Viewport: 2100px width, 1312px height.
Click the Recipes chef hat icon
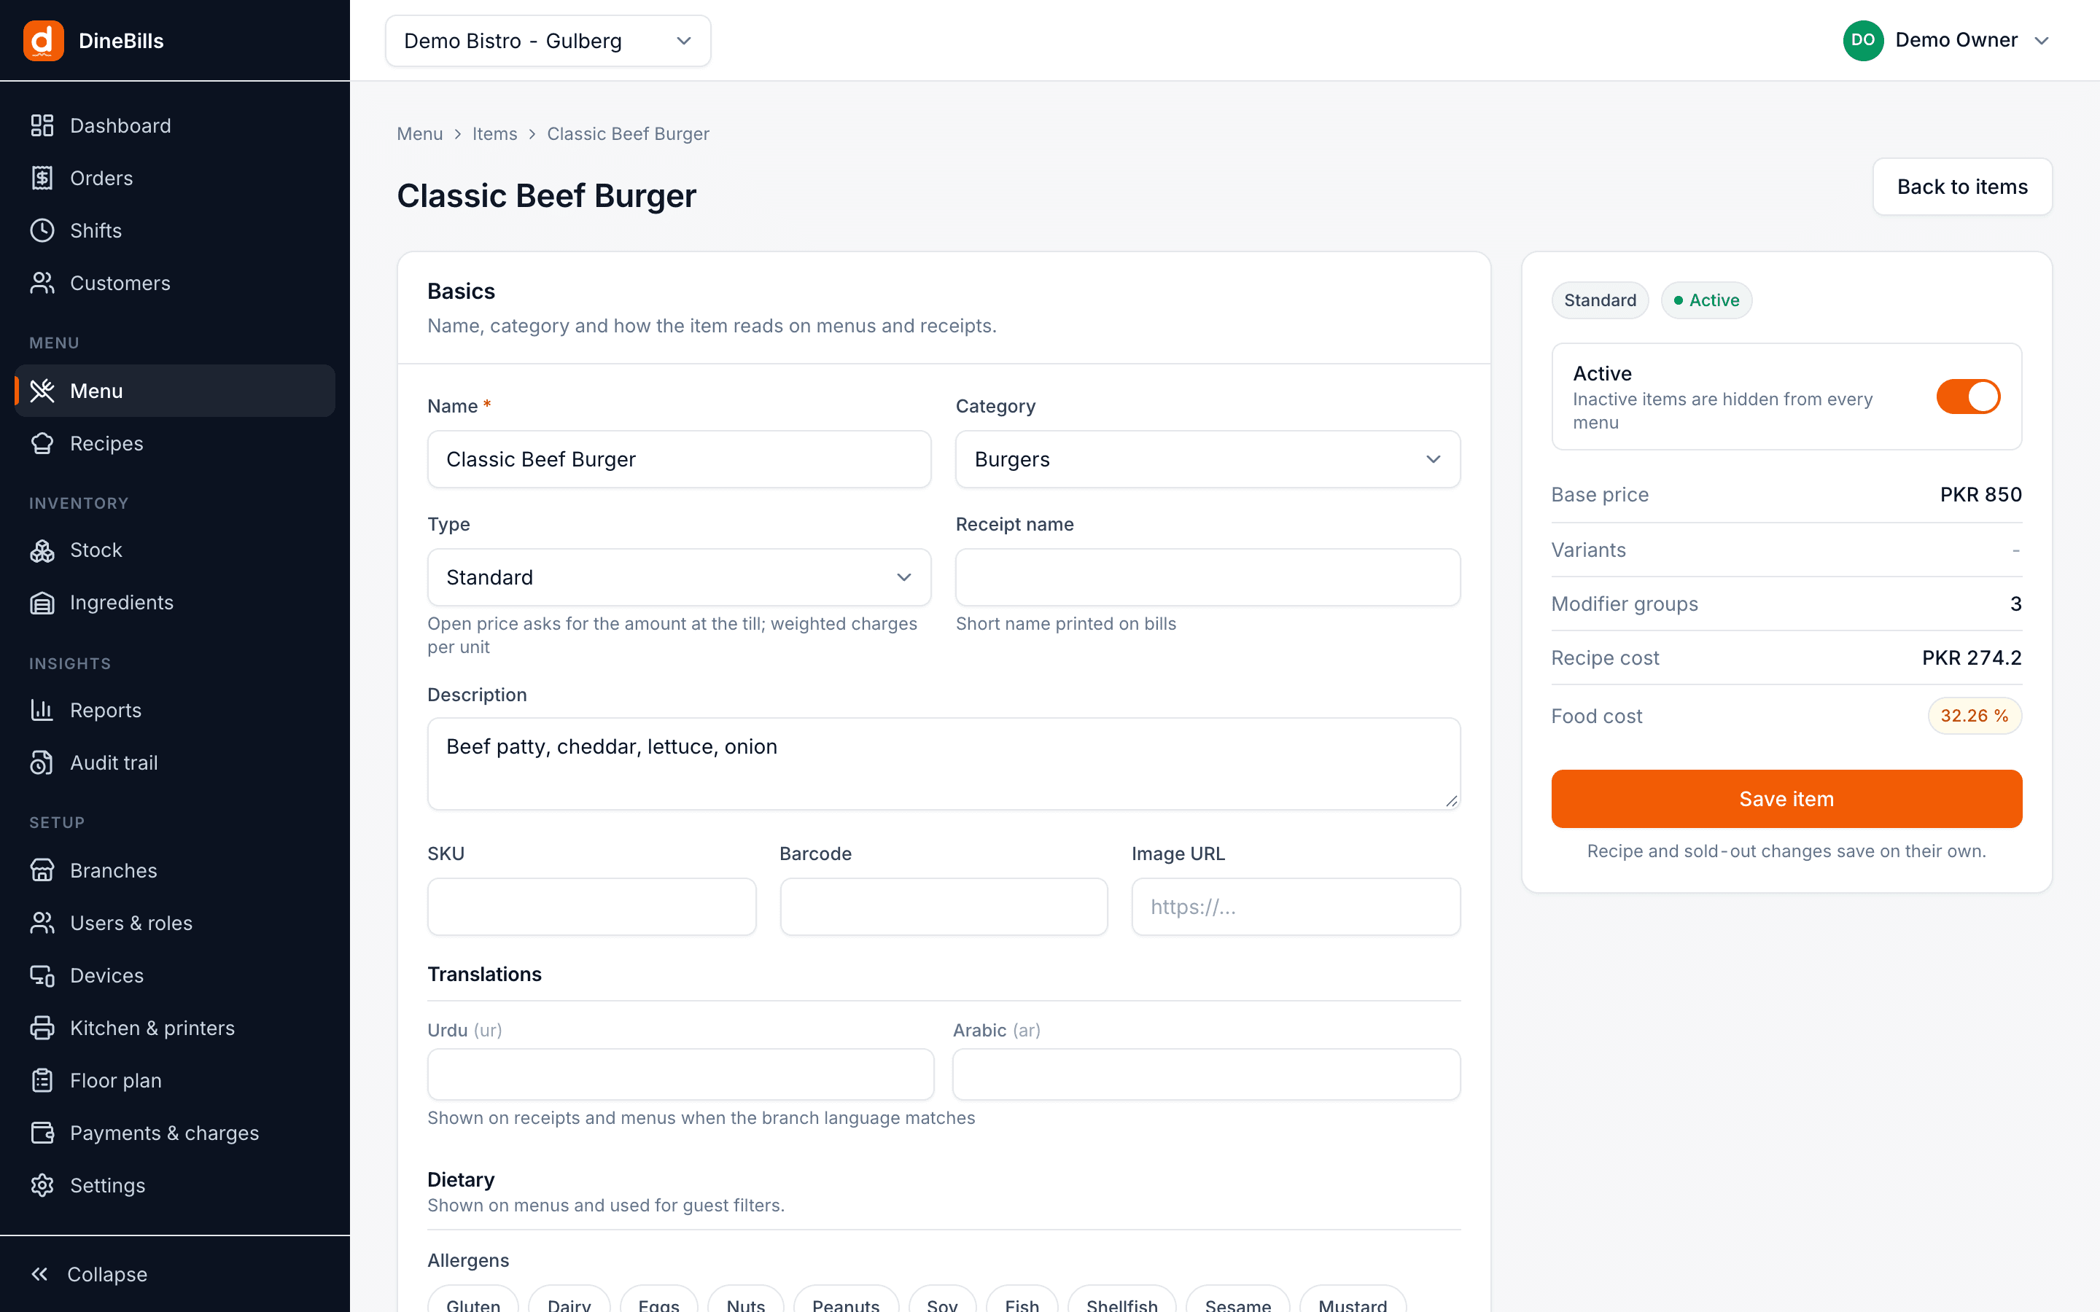pyautogui.click(x=42, y=443)
